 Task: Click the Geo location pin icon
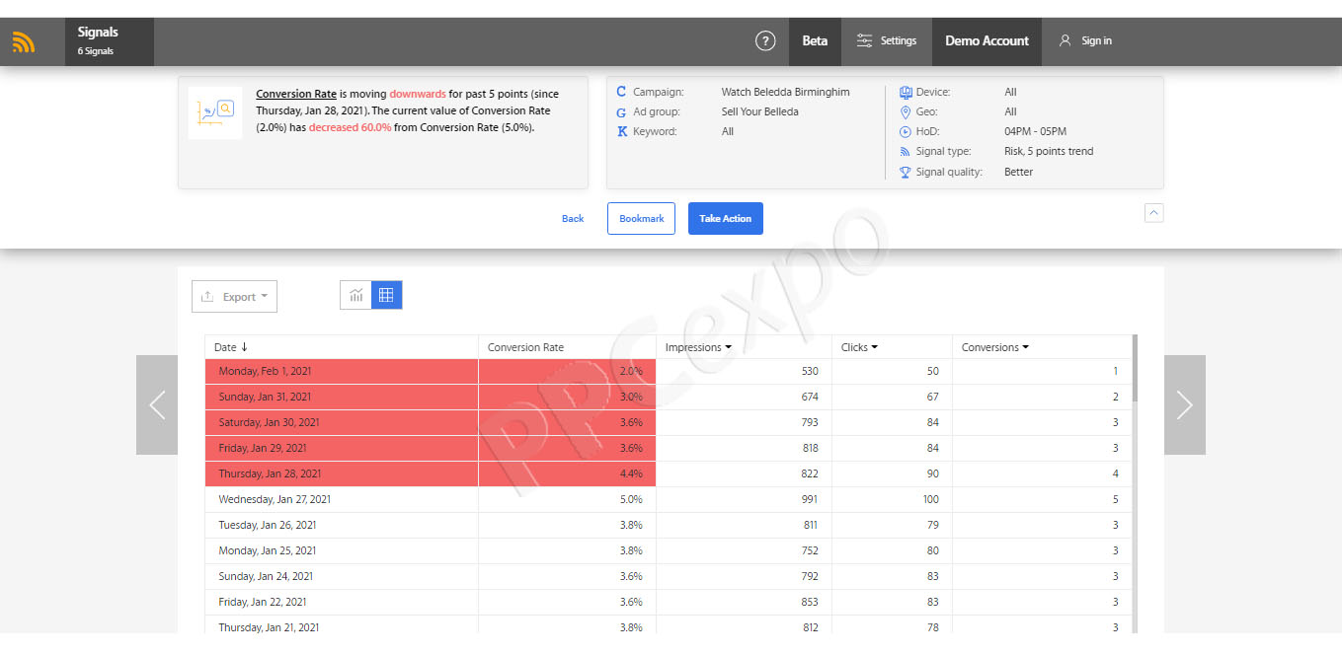[906, 112]
